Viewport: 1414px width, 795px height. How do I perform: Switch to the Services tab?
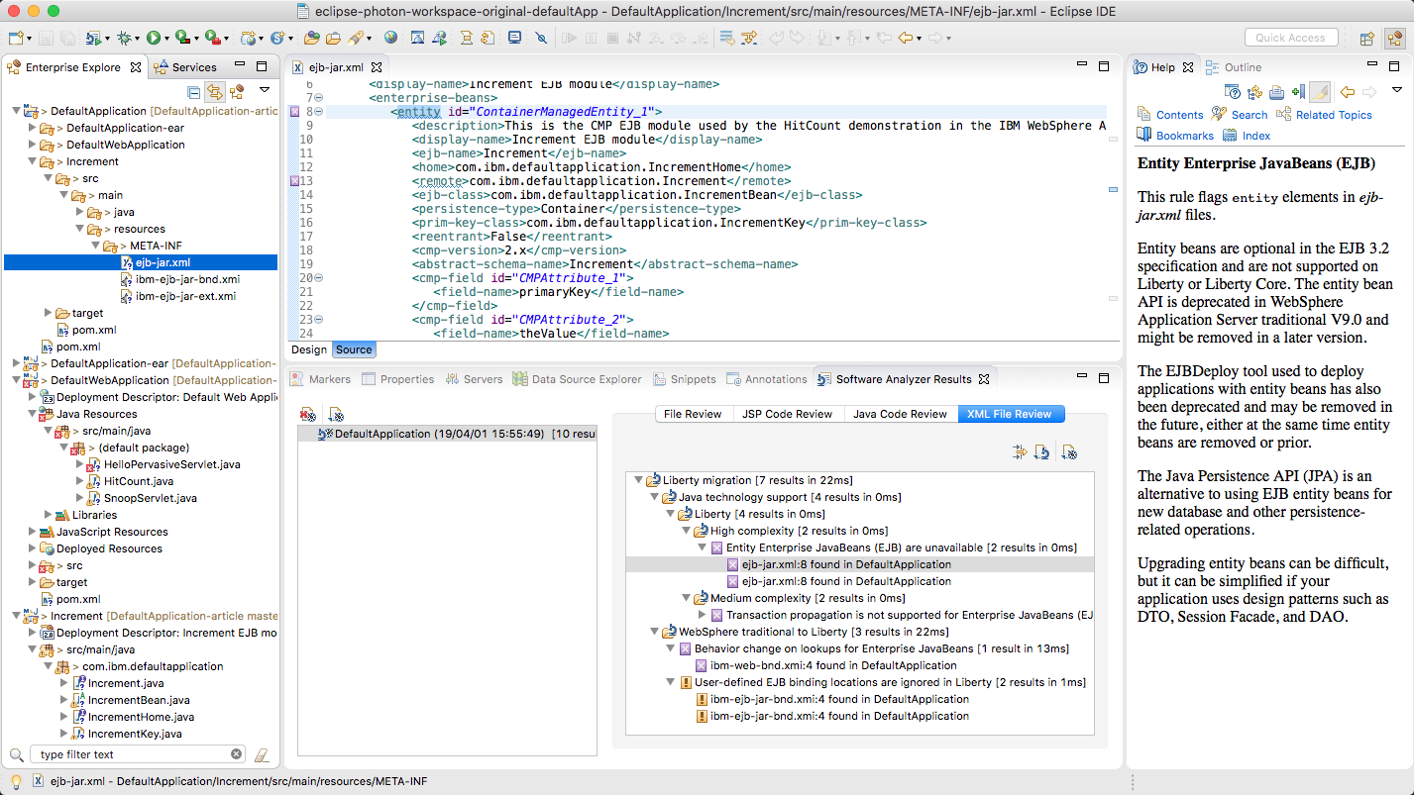(x=185, y=67)
